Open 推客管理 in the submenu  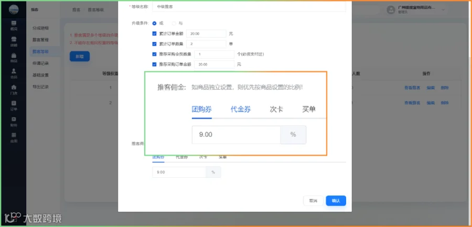(40, 40)
